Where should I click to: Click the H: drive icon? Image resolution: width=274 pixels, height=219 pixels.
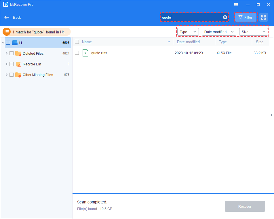point(15,43)
